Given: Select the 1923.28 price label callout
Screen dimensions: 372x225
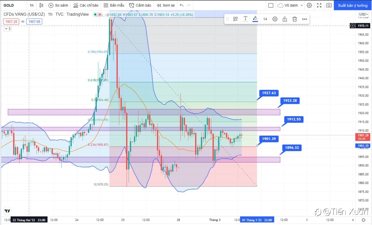Looking at the screenshot, I should click(x=291, y=101).
